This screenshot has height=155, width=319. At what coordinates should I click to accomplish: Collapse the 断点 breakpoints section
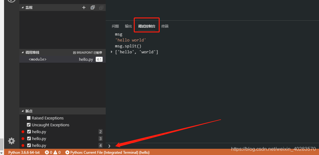pyautogui.click(x=22, y=111)
